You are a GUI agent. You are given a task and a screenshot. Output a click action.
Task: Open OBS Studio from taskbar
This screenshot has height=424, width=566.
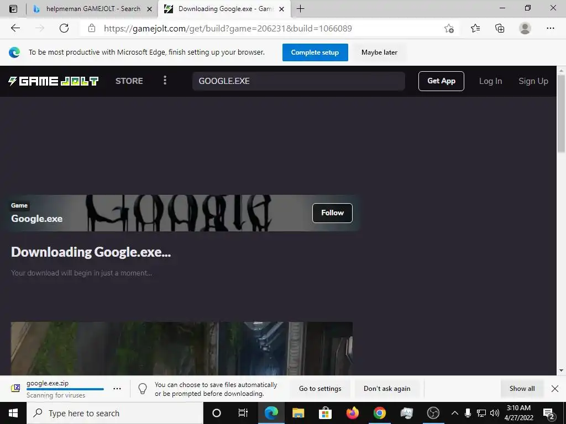(x=433, y=413)
